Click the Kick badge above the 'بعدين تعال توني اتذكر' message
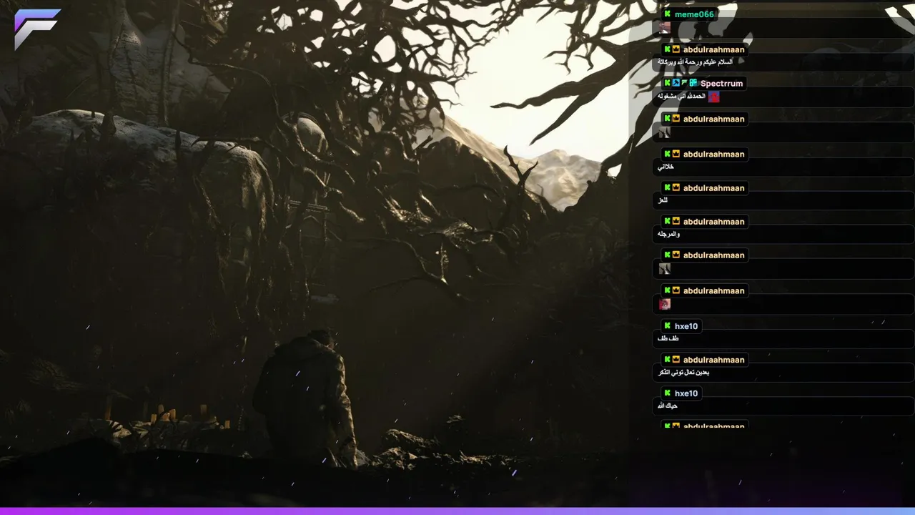 coord(667,359)
